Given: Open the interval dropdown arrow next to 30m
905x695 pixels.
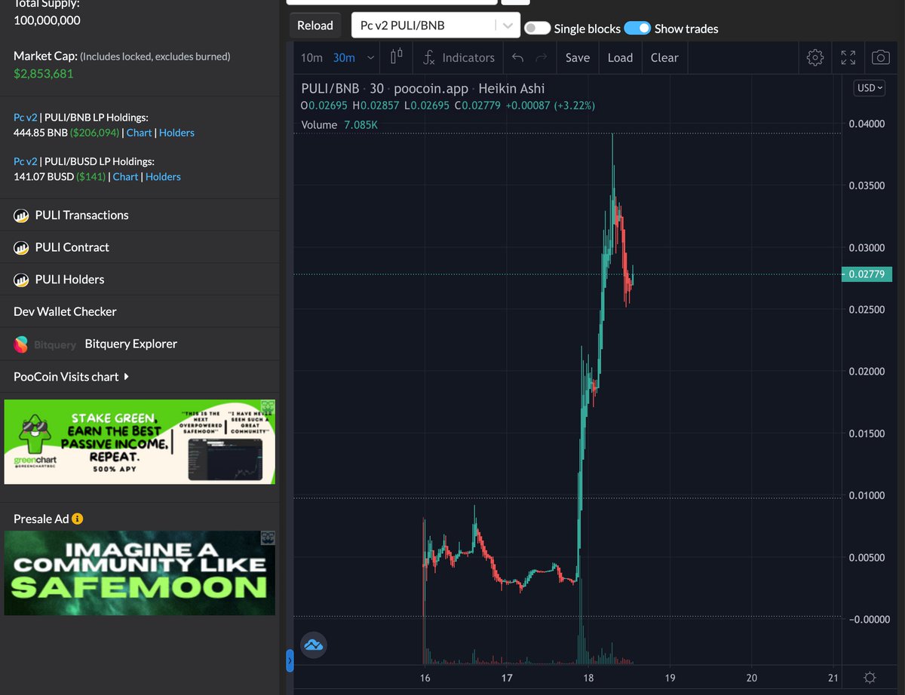Looking at the screenshot, I should [x=370, y=57].
